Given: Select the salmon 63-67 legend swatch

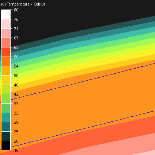Looking at the screenshot, I should (6, 43).
